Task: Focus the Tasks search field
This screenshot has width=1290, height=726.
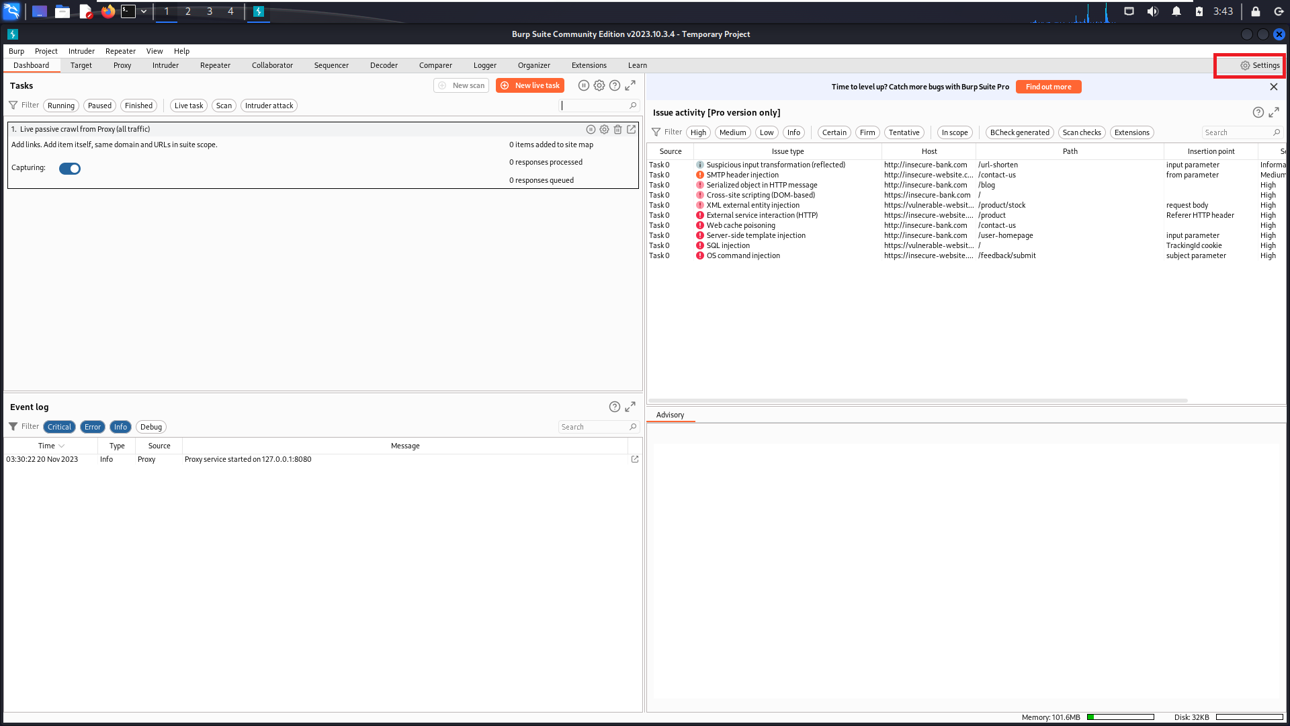Action: (598, 106)
